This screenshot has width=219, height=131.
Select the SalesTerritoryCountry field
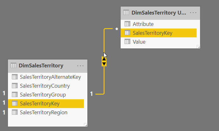(x=45, y=86)
